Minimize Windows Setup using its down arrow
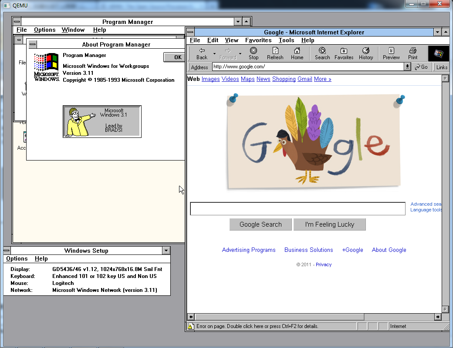The width and height of the screenshot is (453, 348). tap(166, 251)
